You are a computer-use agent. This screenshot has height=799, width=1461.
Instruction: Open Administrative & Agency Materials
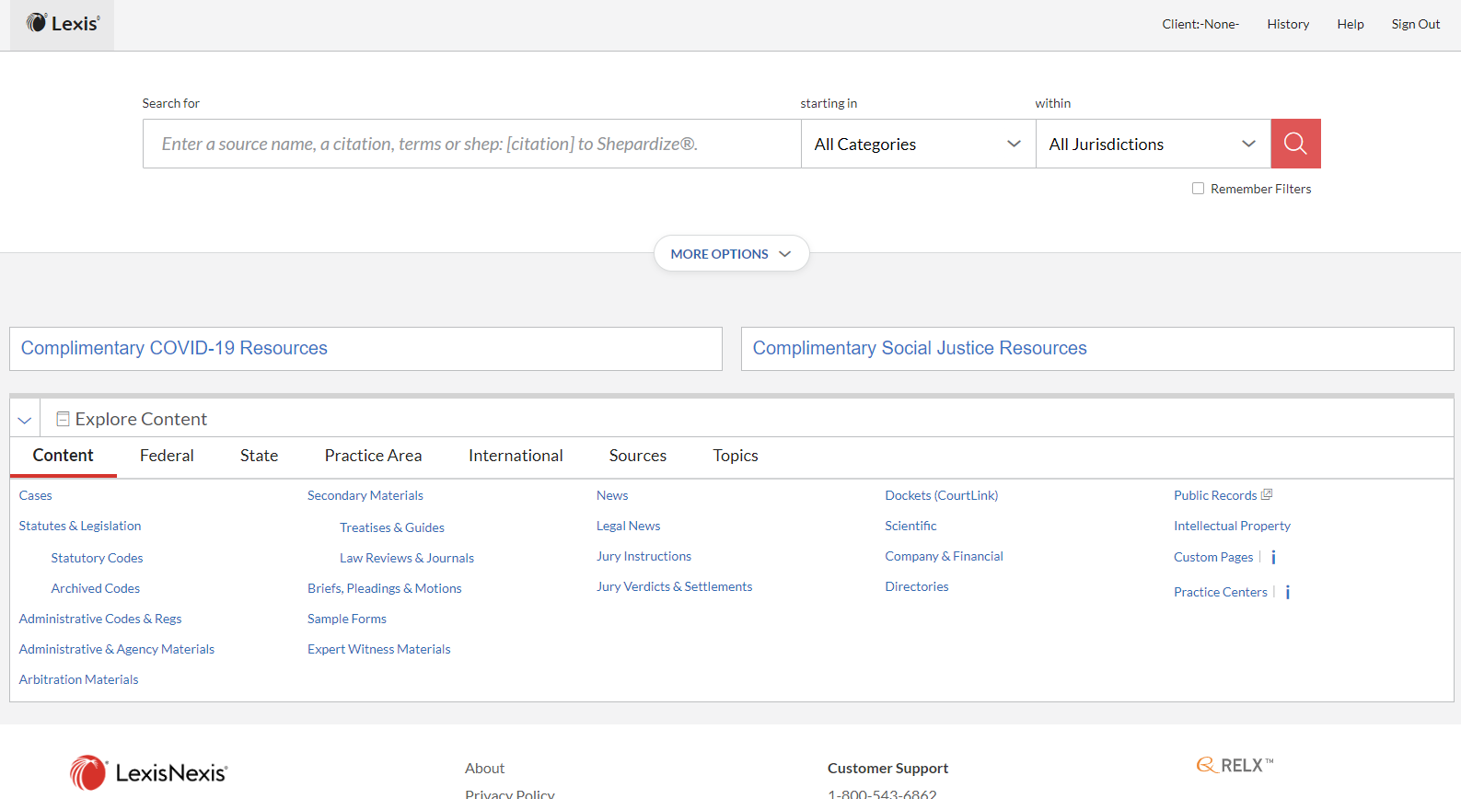pyautogui.click(x=117, y=649)
